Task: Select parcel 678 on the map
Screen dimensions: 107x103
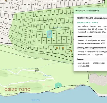Action: [49, 15]
